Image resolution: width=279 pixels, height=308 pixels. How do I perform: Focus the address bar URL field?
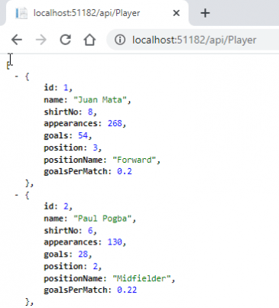click(x=194, y=40)
